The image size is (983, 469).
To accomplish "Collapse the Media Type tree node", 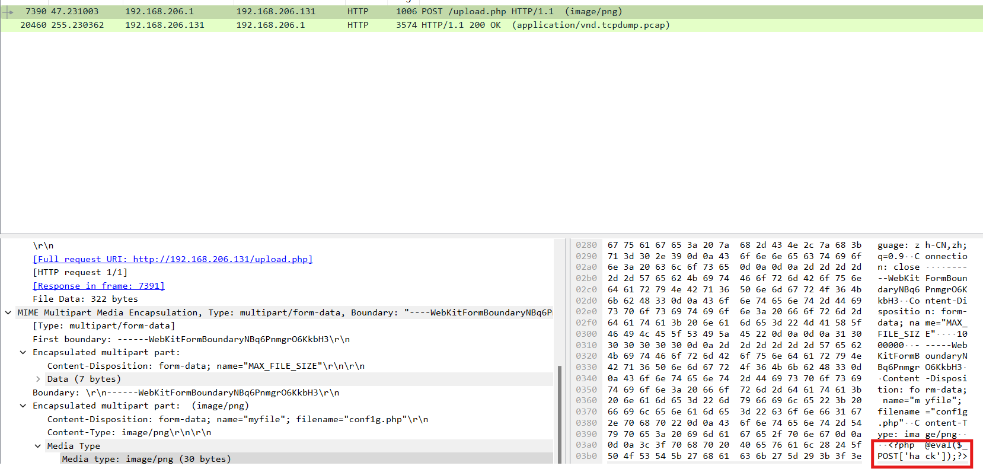I will click(38, 446).
